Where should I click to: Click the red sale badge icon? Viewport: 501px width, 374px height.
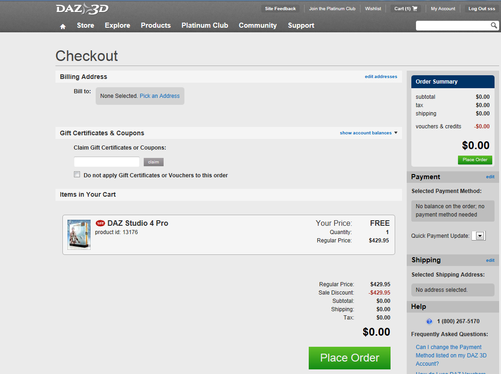[100, 223]
